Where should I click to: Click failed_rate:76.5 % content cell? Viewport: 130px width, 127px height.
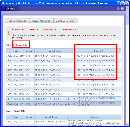(x=99, y=75)
